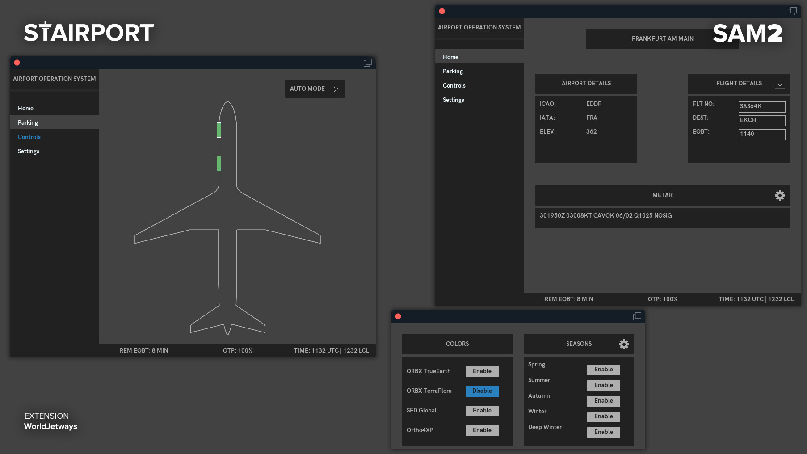807x454 pixels.
Task: Click the duplicate icon on the Parking window
Action: (367, 63)
